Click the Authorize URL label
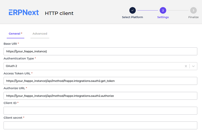 pyautogui.click(x=14, y=88)
